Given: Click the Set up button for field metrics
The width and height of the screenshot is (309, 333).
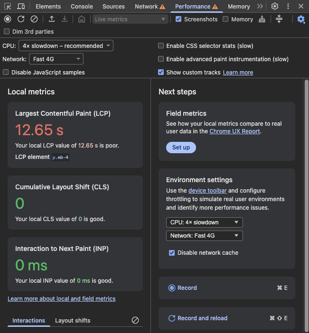Looking at the screenshot, I should coord(181,148).
